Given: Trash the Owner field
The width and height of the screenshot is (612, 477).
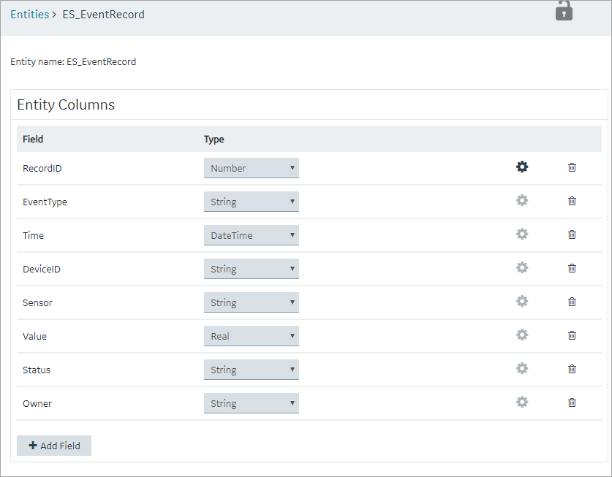Looking at the screenshot, I should click(x=572, y=402).
